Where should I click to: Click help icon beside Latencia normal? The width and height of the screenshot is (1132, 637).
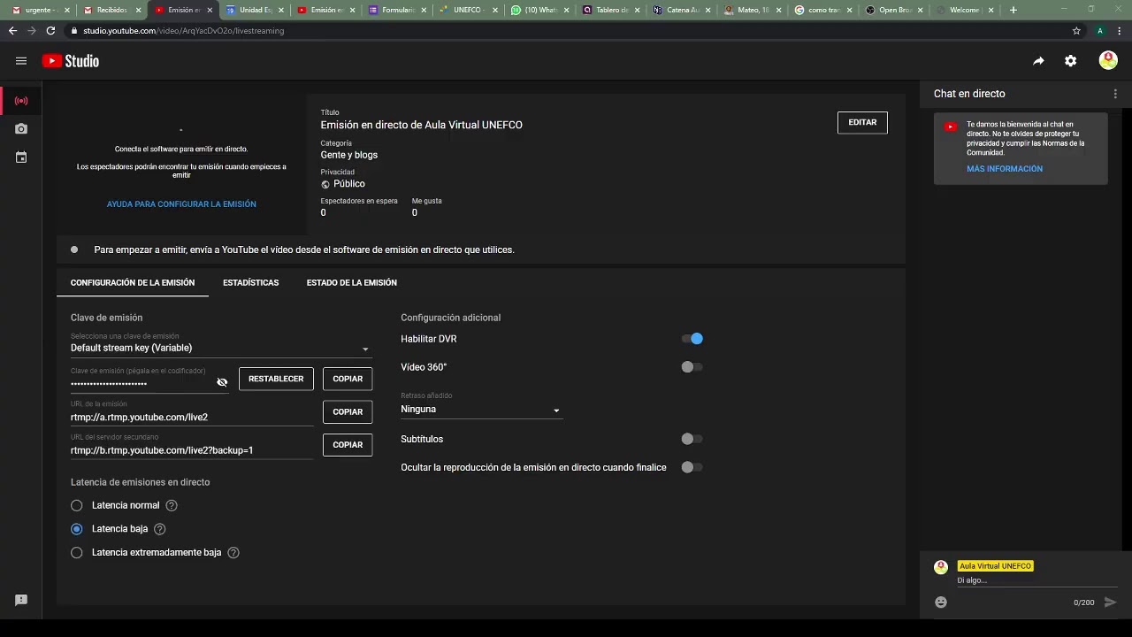pos(172,505)
